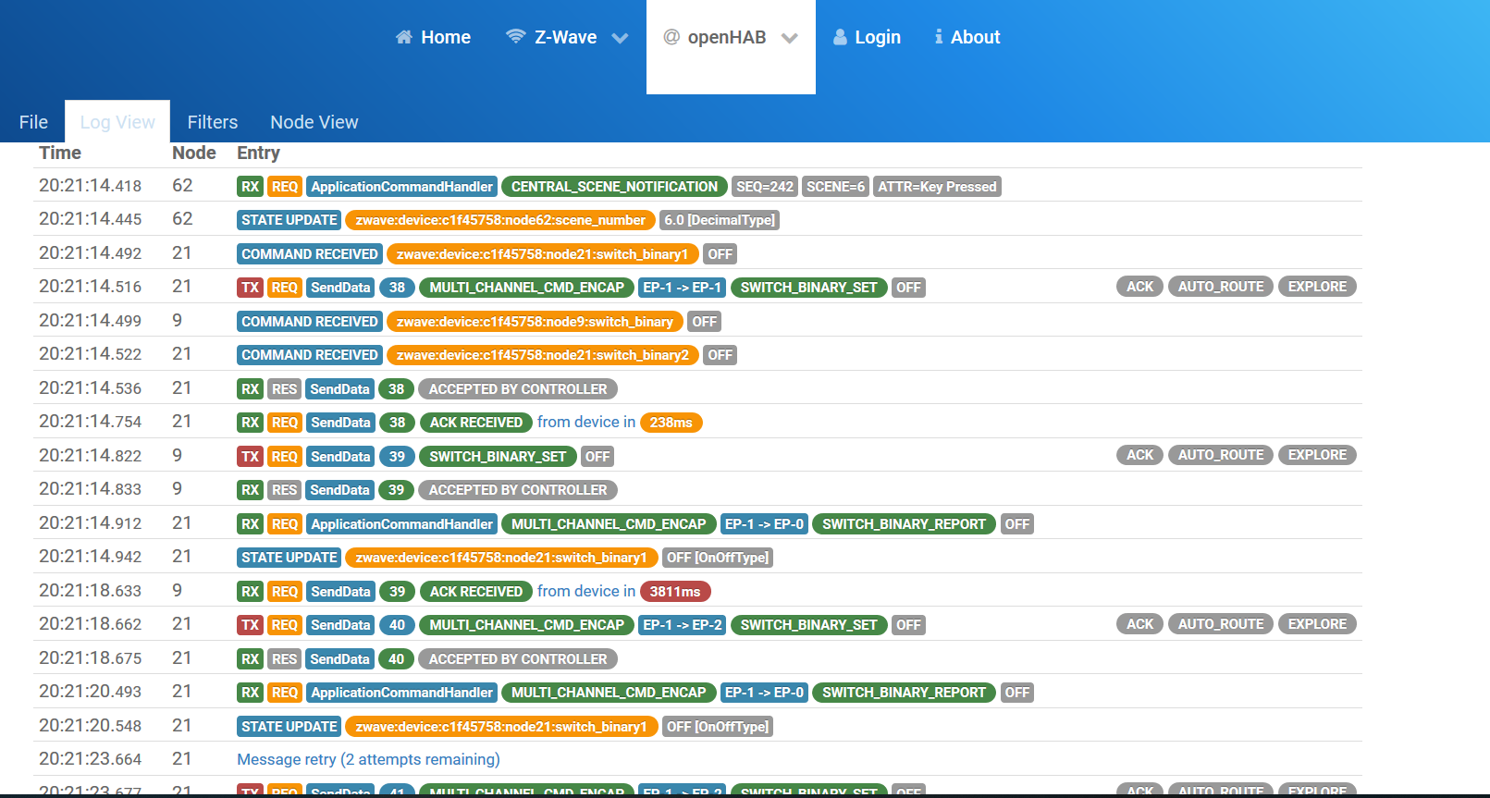The height and width of the screenshot is (798, 1490).
Task: Click the About info icon
Action: click(939, 37)
